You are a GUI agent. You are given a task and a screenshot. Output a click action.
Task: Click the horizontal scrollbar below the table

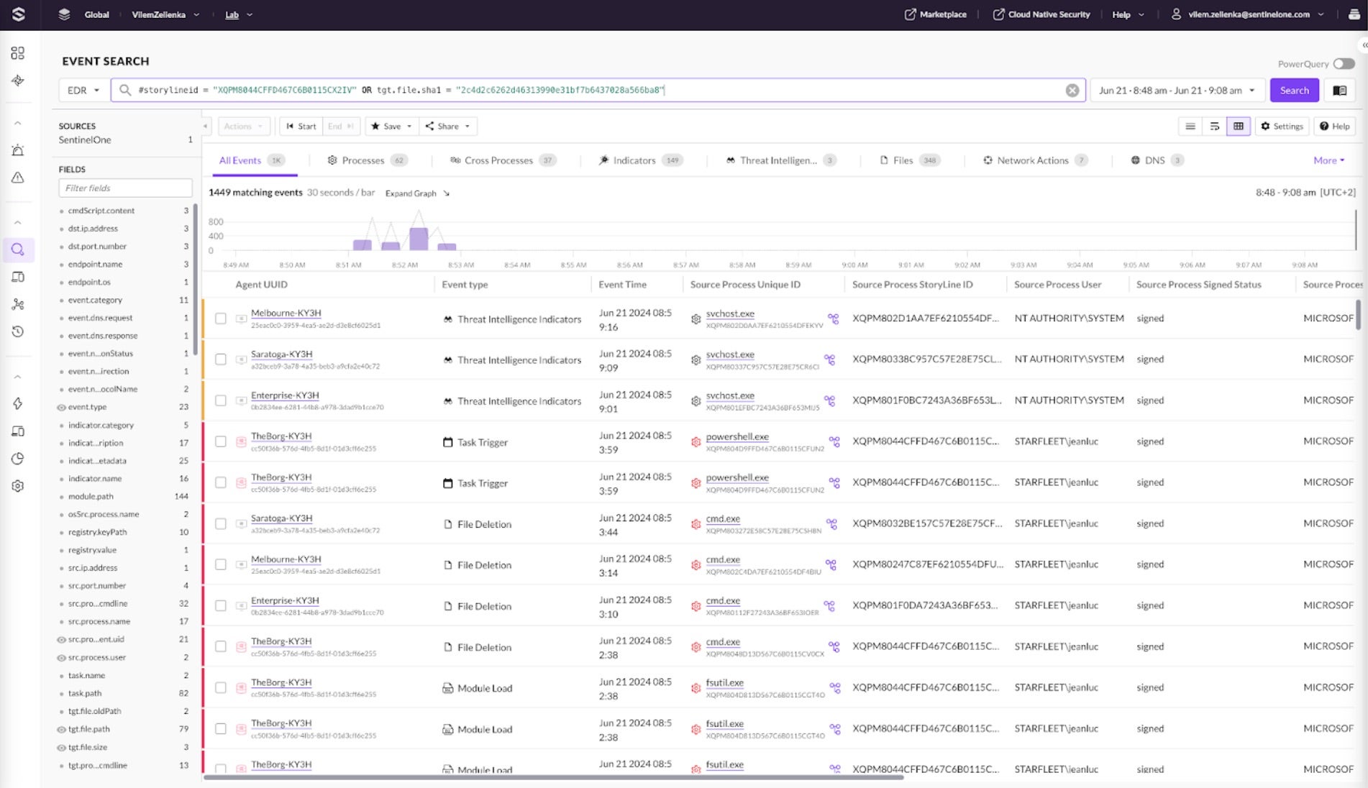(552, 777)
